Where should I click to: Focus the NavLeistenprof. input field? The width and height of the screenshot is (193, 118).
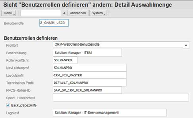pyautogui.click(x=89, y=68)
